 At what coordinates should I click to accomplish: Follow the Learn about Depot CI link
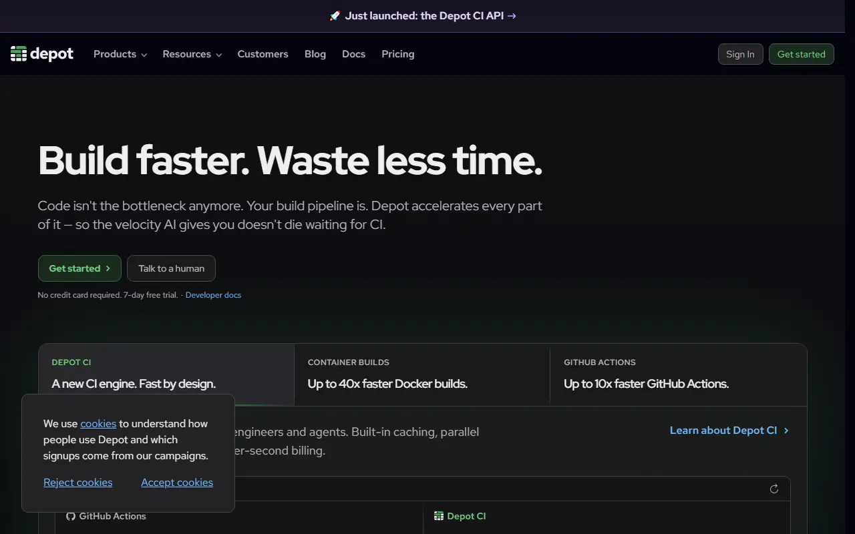tap(729, 431)
